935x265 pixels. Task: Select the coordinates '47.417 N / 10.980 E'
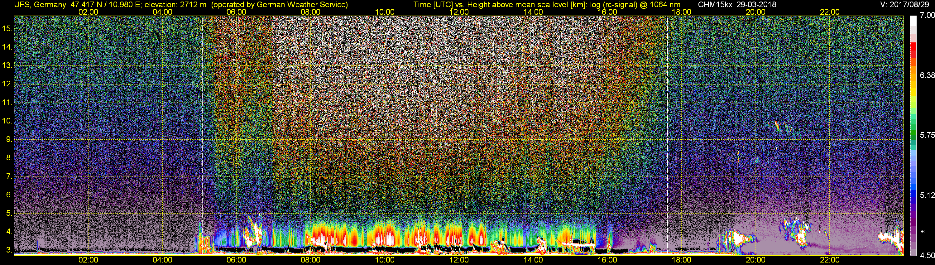point(105,5)
